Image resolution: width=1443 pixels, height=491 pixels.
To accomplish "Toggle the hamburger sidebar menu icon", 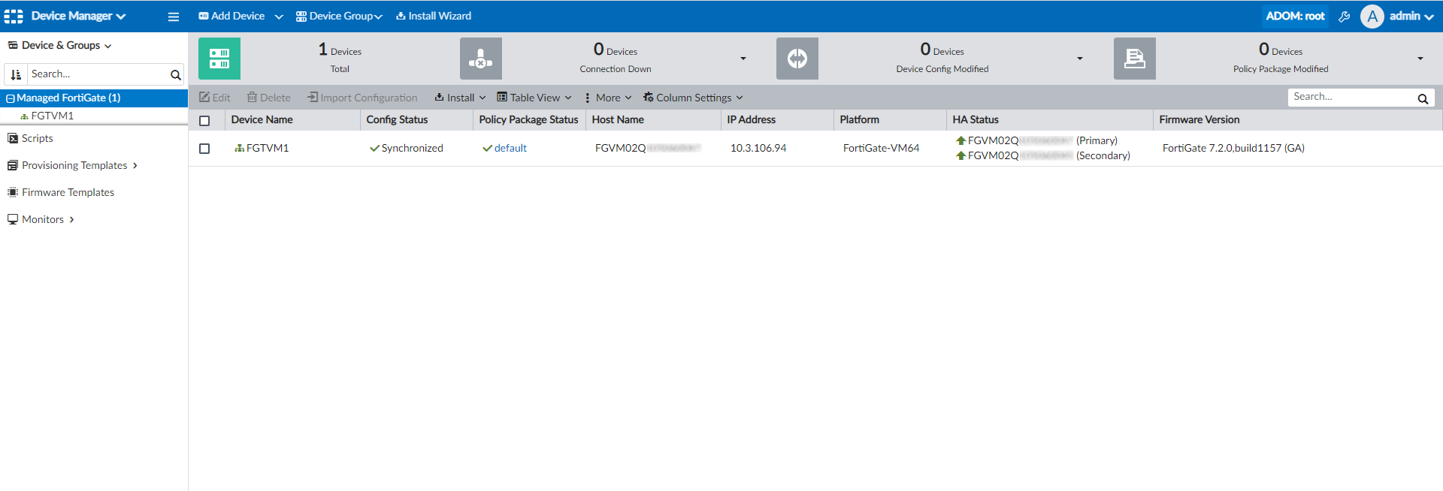I will coord(174,17).
